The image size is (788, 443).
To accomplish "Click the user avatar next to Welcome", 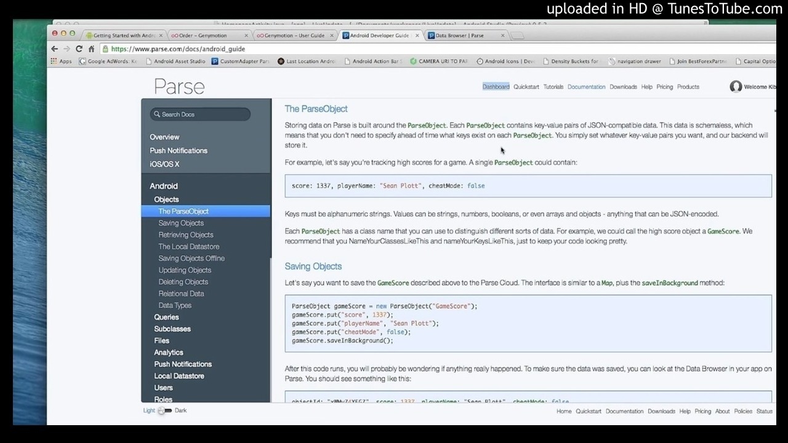I will 736,87.
